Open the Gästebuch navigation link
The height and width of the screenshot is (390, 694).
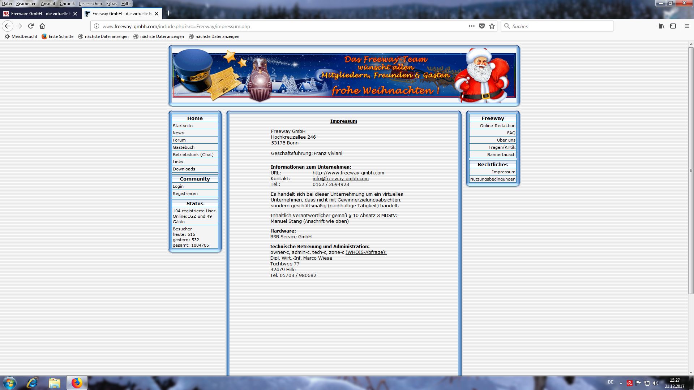coord(184,147)
